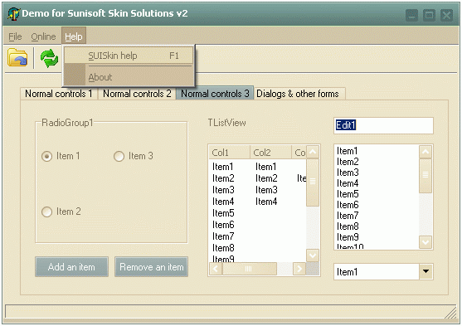Click the application icon in title bar
The image size is (462, 326).
(13, 14)
